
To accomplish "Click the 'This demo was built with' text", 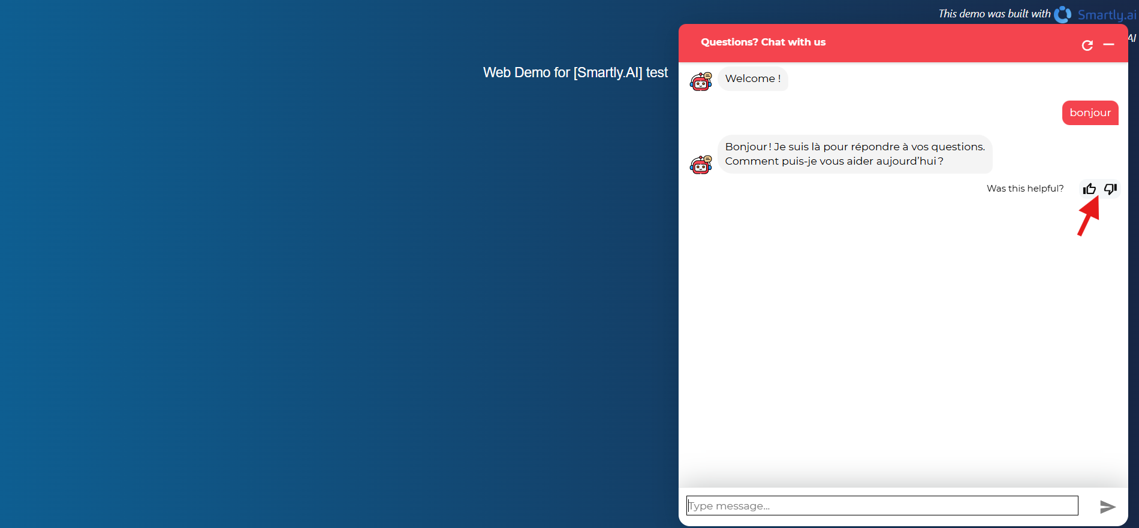I will click(995, 14).
